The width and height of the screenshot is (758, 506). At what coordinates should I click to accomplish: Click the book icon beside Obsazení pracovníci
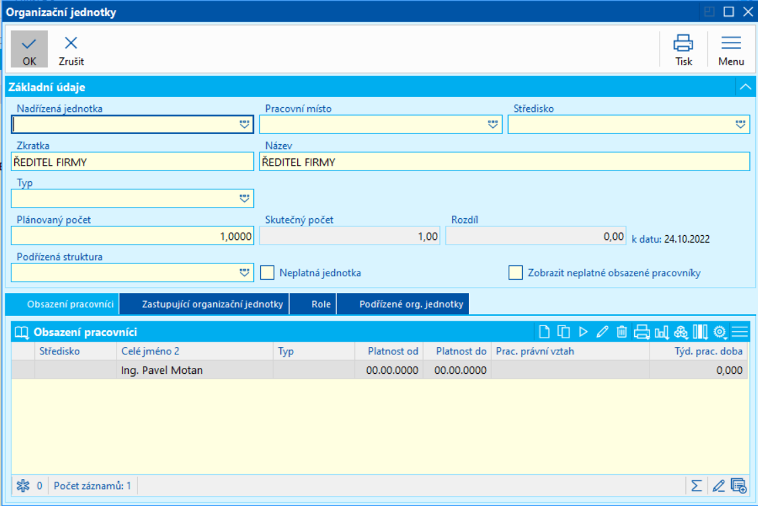(x=22, y=332)
